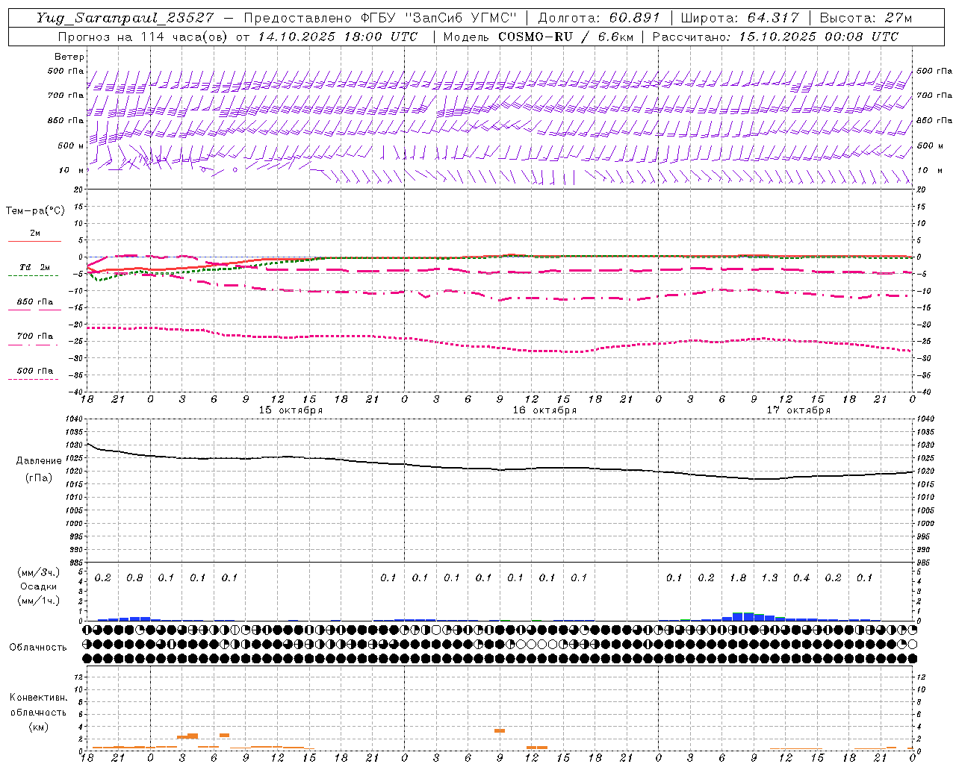Click the Td 2м dew point legend entry
956x764 pixels.
35,267
